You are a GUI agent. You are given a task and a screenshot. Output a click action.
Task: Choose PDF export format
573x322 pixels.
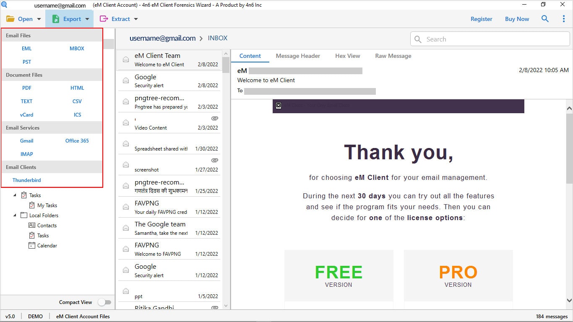click(x=27, y=88)
